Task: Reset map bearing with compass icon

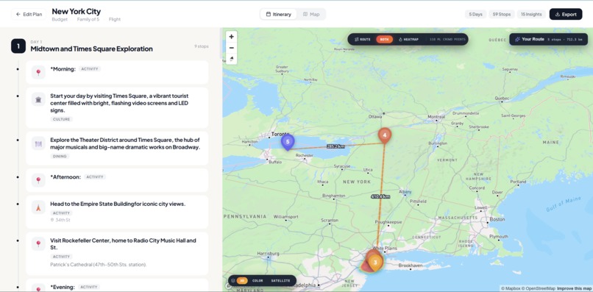Action: tap(232, 59)
